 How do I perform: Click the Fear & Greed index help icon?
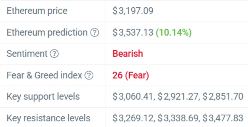(89, 76)
